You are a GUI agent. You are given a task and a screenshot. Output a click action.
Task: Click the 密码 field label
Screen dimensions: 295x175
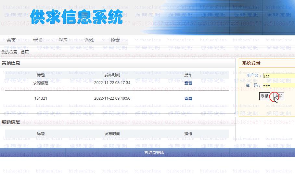click(x=253, y=85)
